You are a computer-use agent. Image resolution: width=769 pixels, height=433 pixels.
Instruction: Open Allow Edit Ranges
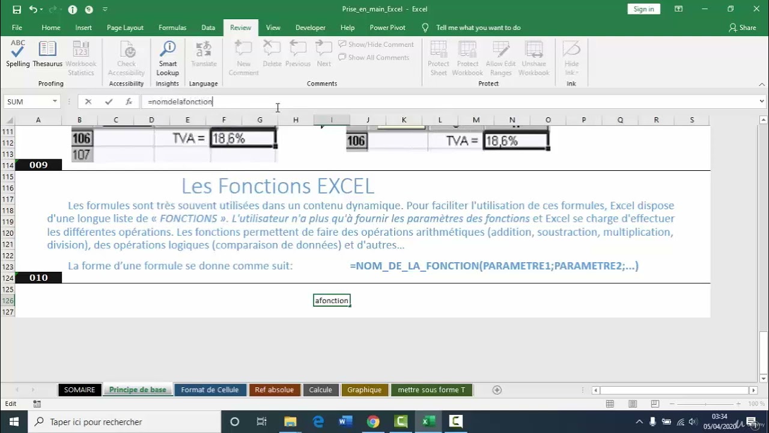coord(500,58)
